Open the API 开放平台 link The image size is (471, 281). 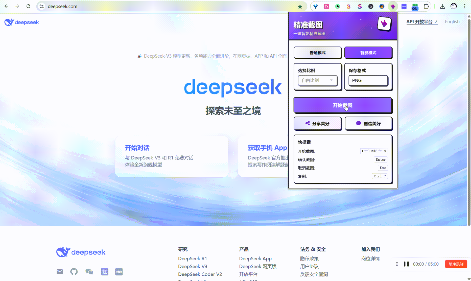tap(422, 22)
